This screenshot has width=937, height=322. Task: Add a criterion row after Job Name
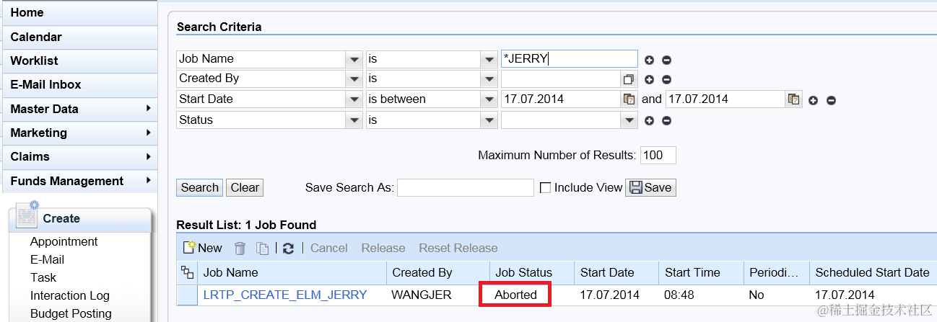pos(649,60)
